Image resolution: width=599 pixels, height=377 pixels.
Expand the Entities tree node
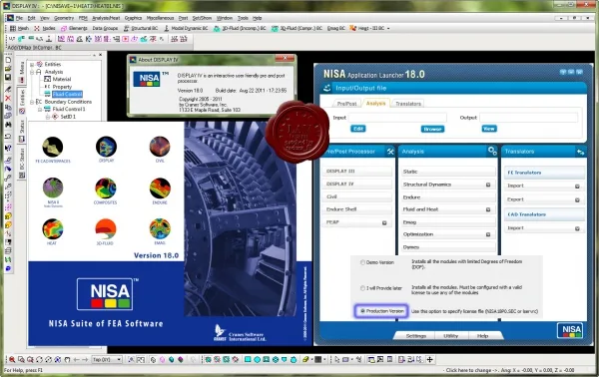tap(32, 64)
